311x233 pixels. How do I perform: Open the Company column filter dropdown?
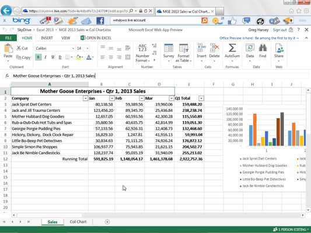coord(85,98)
